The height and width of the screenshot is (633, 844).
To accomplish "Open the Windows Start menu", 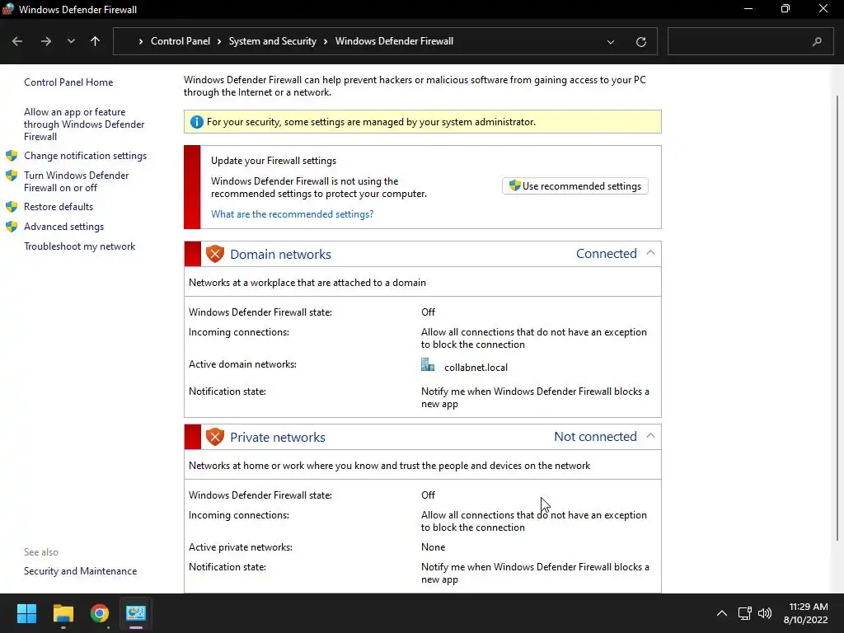I will (x=26, y=613).
